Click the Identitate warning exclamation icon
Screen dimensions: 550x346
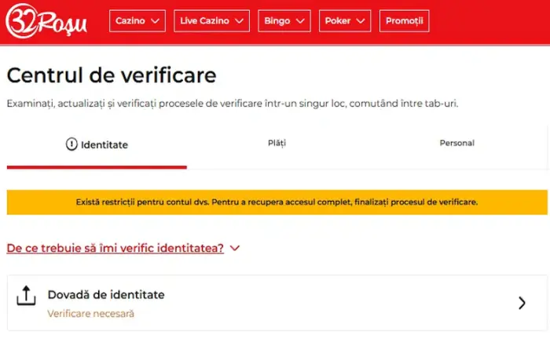[x=71, y=144]
